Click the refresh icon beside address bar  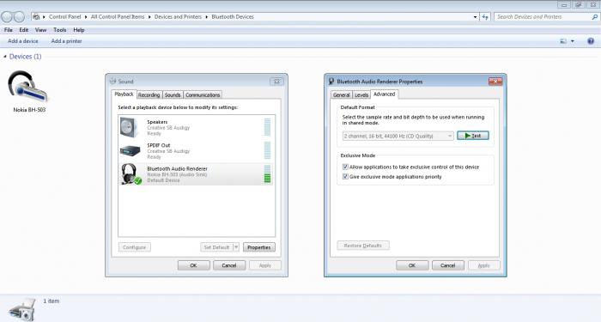[485, 17]
